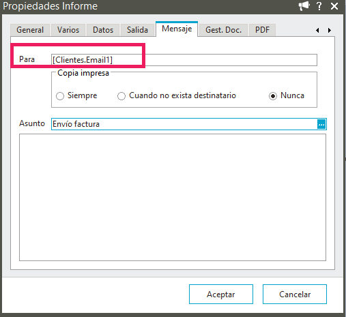Image resolution: width=346 pixels, height=317 pixels.
Task: Click the Para label
Action: 27,59
